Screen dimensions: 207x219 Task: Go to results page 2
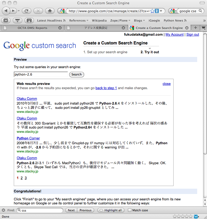point(21,178)
